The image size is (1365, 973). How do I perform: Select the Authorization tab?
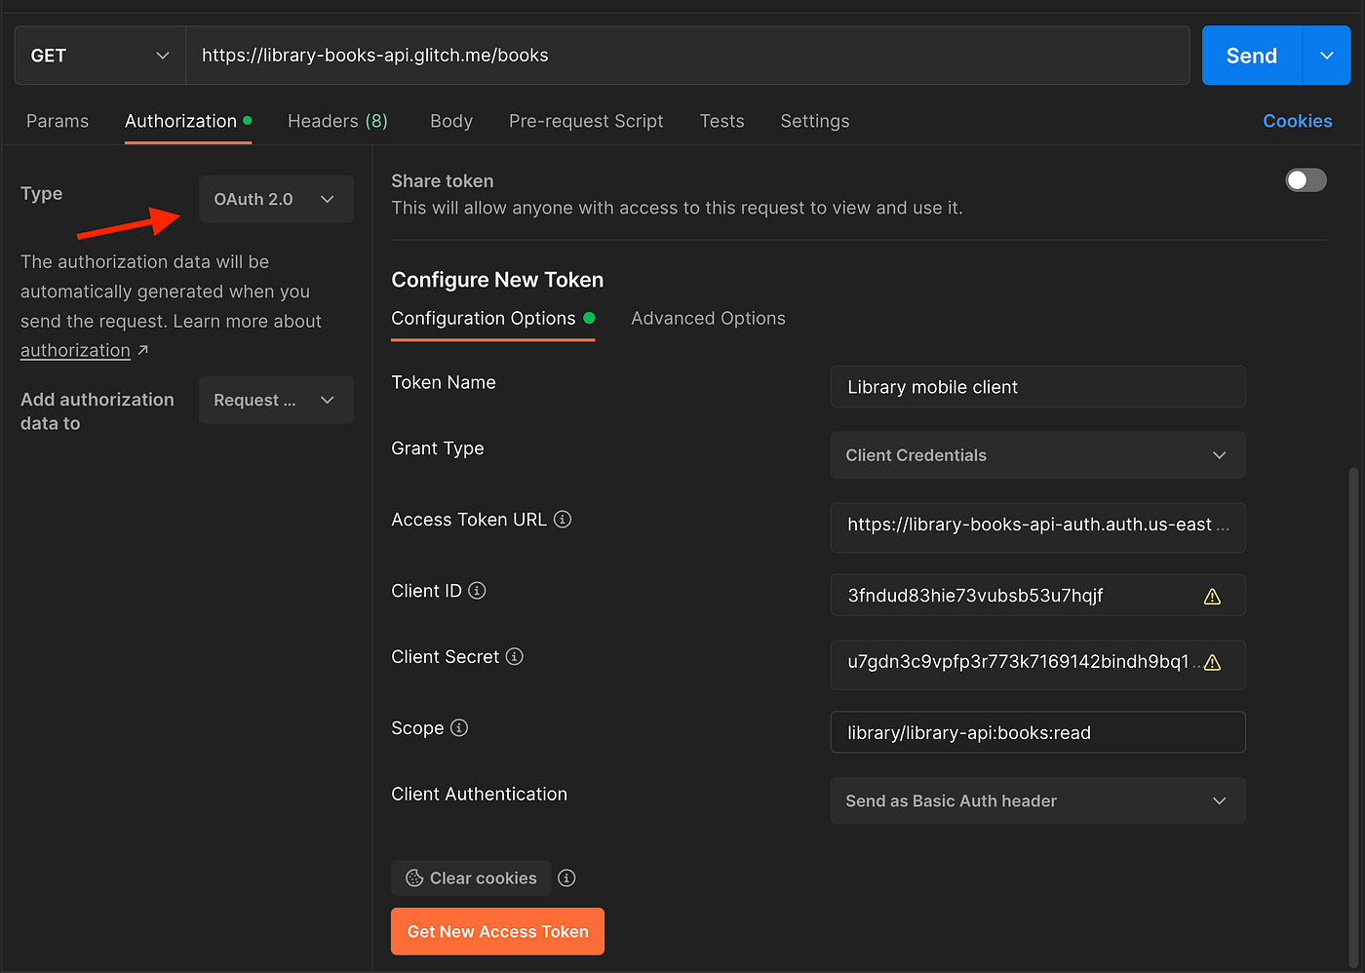pos(188,121)
